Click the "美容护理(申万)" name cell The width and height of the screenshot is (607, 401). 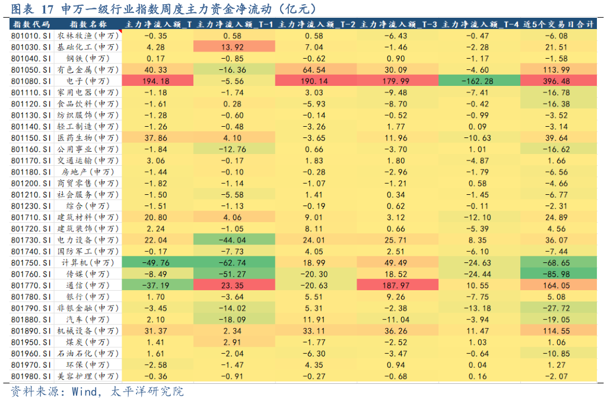[88, 376]
